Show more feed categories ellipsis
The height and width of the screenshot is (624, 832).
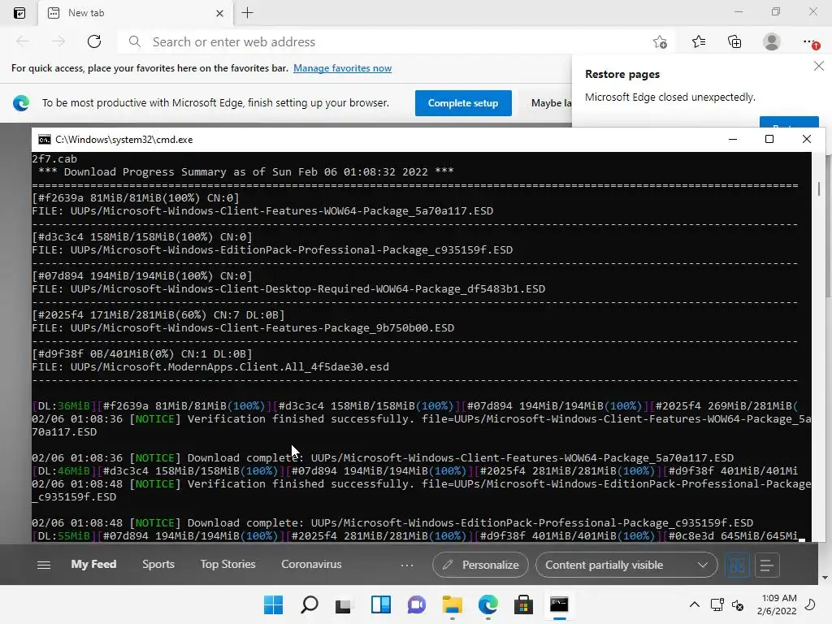coord(407,565)
